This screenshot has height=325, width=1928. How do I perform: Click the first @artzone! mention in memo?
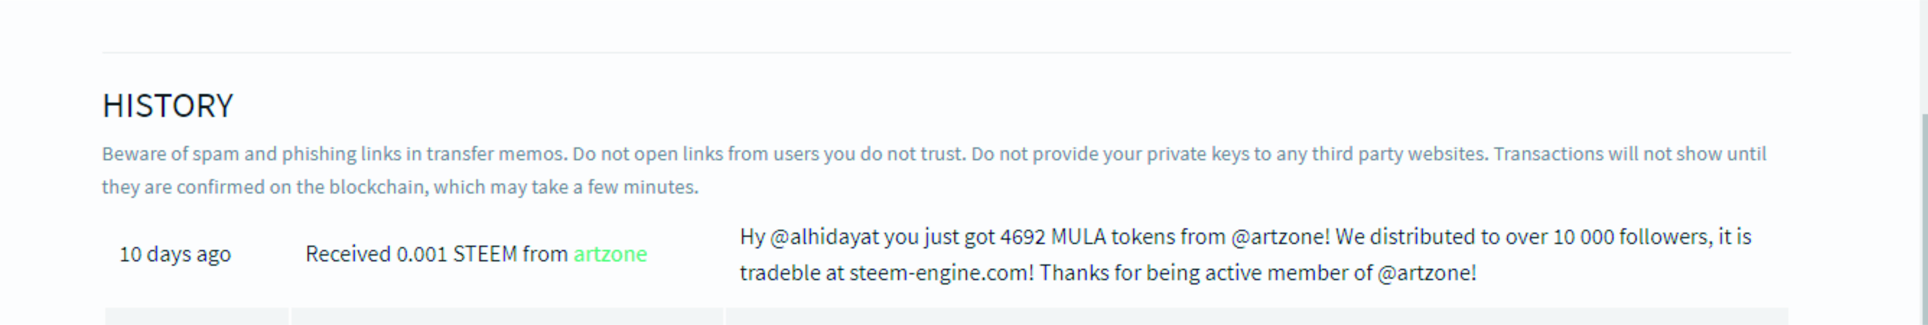point(1280,237)
